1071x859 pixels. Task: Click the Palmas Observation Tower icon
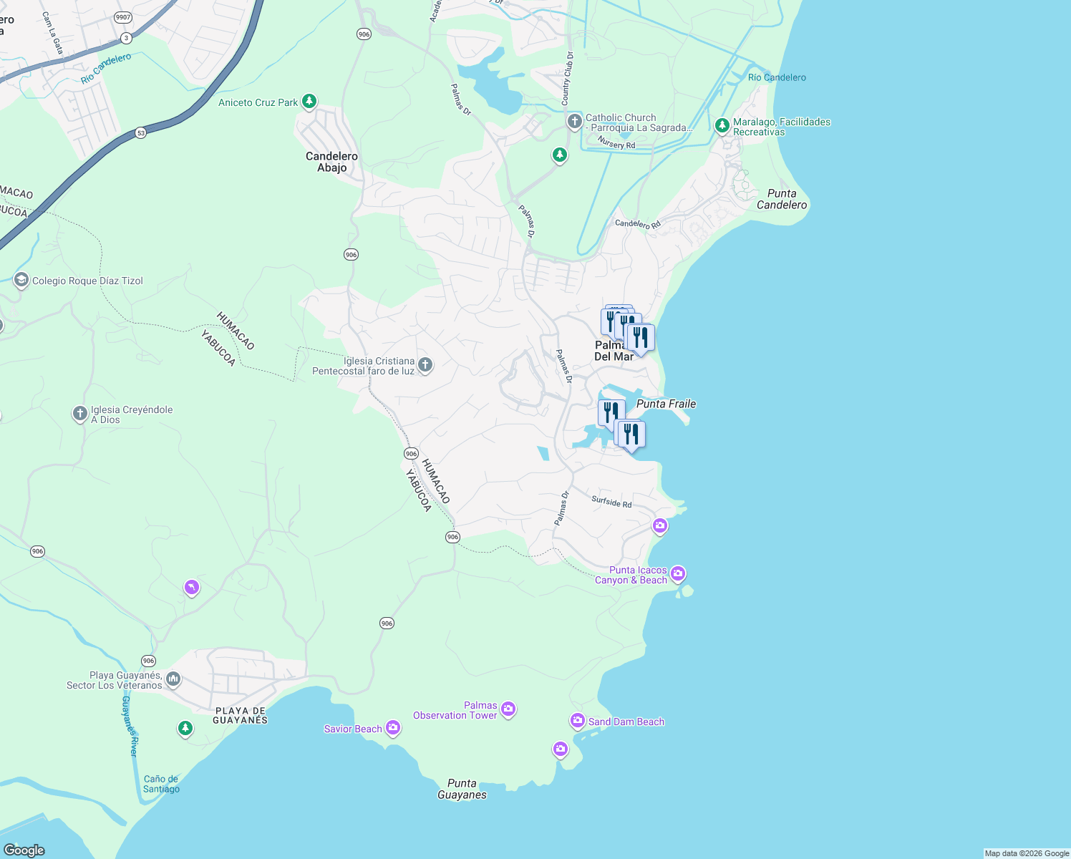pyautogui.click(x=508, y=709)
